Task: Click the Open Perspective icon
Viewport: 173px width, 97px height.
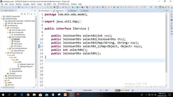Action: [x=156, y=7]
